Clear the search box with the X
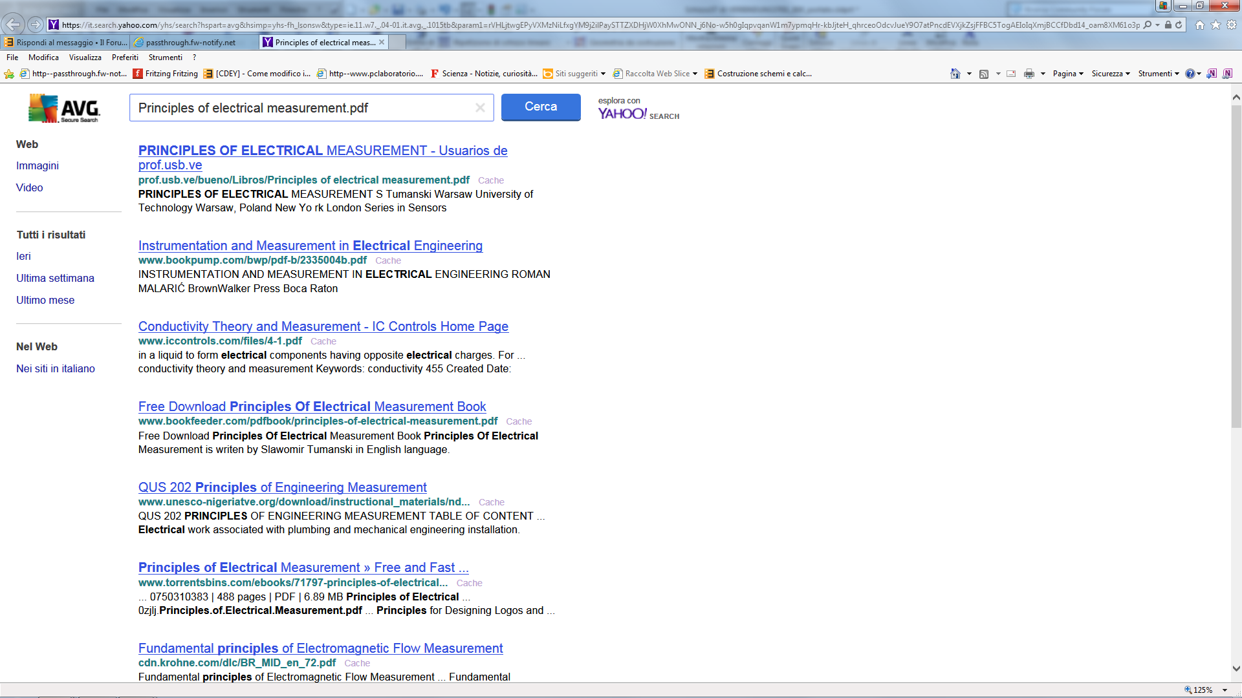The image size is (1242, 698). tap(480, 108)
